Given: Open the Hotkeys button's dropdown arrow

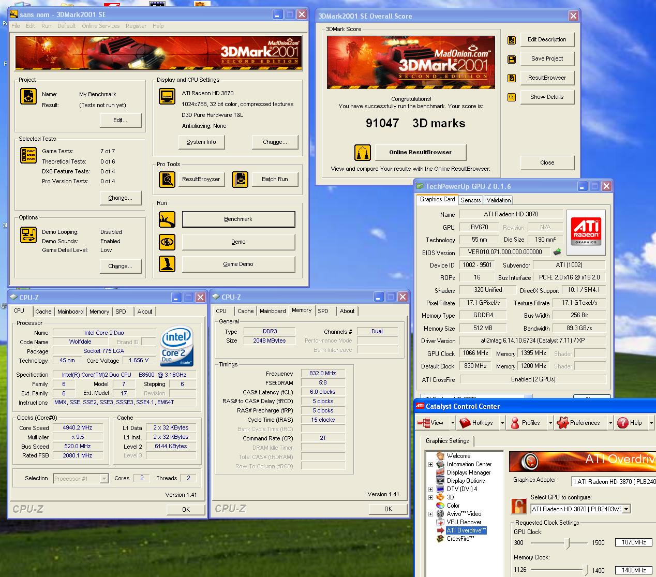Looking at the screenshot, I should pyautogui.click(x=502, y=423).
